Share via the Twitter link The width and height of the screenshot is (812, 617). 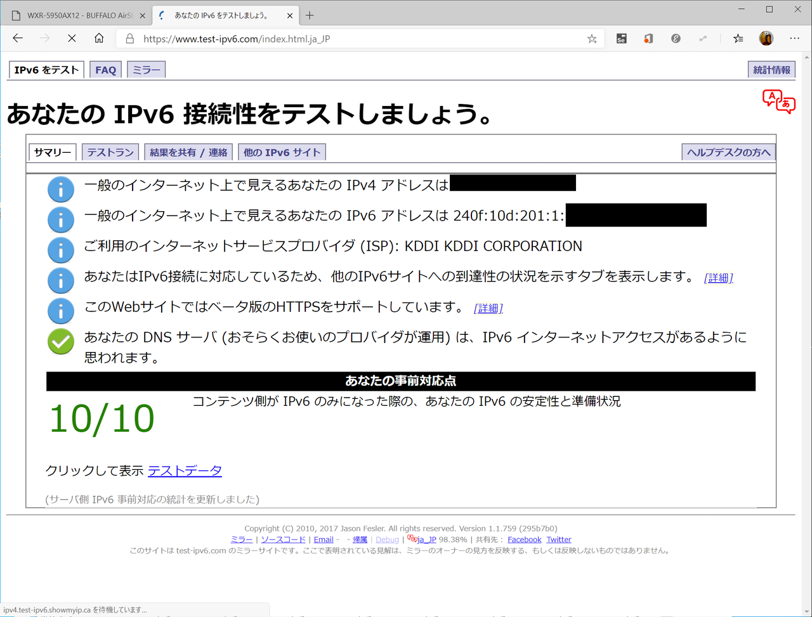[x=559, y=540]
